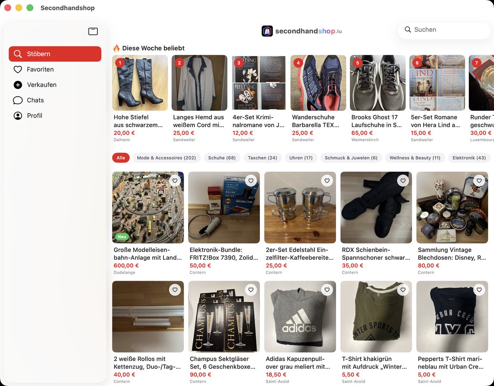Open Chats in the sidebar
This screenshot has width=494, height=386.
pyautogui.click(x=55, y=100)
